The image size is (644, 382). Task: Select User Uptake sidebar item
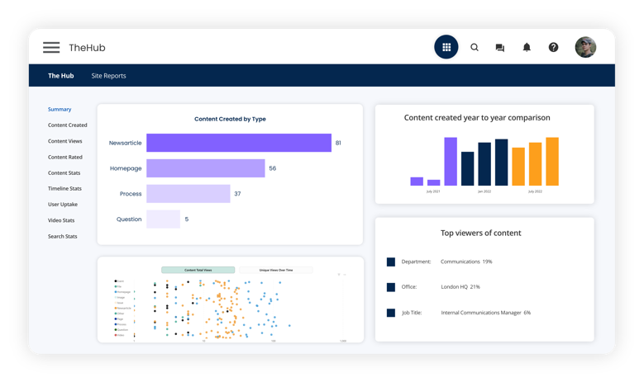(63, 205)
